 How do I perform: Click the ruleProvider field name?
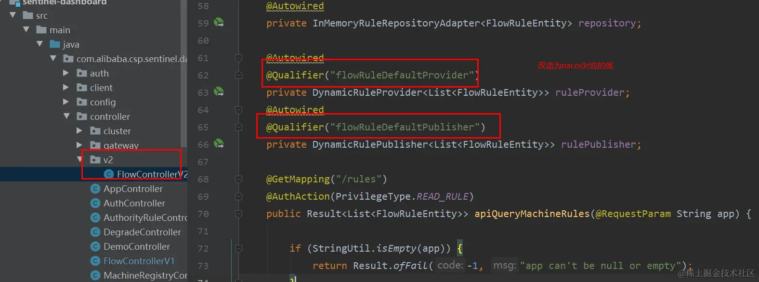[x=589, y=92]
